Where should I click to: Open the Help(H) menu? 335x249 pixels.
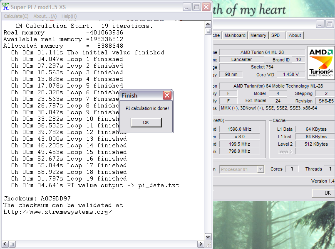(x=69, y=16)
